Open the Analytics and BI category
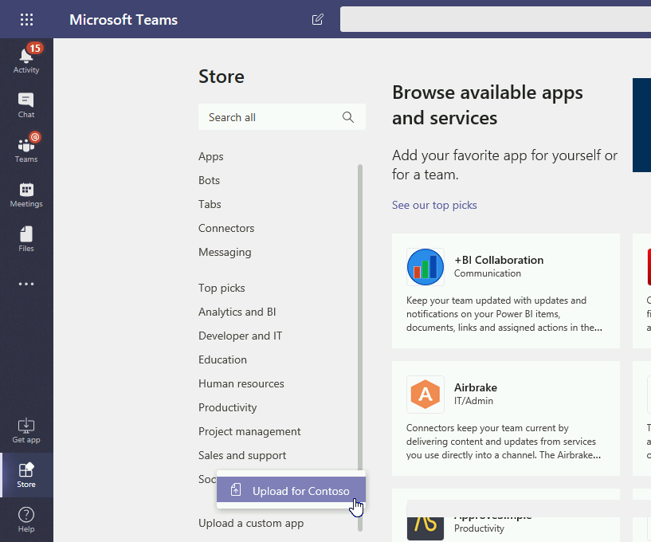This screenshot has height=542, width=651. (x=237, y=312)
